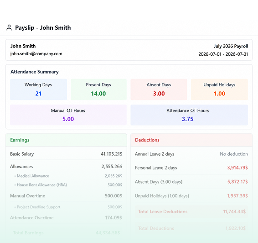258x243 pixels.
Task: Click the Manual Overtime amount 500.00$
Action: tap(114, 196)
